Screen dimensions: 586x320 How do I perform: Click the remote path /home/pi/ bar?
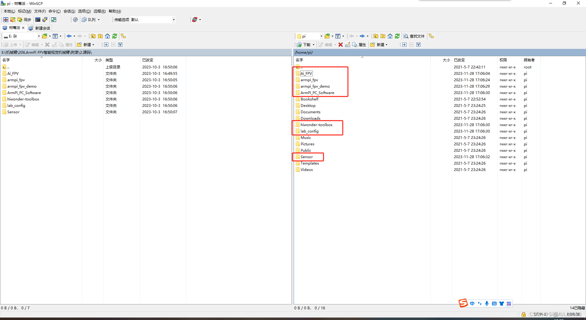click(440, 53)
